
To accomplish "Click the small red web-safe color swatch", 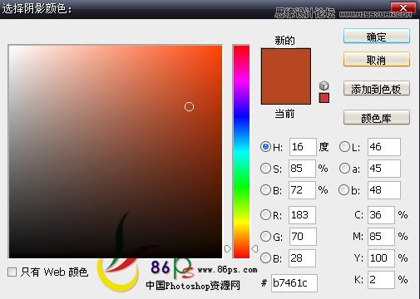I will click(324, 98).
